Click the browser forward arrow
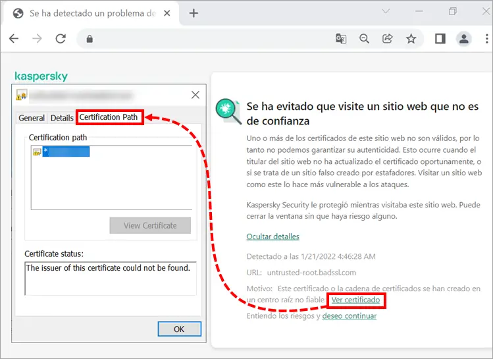493x359 pixels. click(x=37, y=39)
